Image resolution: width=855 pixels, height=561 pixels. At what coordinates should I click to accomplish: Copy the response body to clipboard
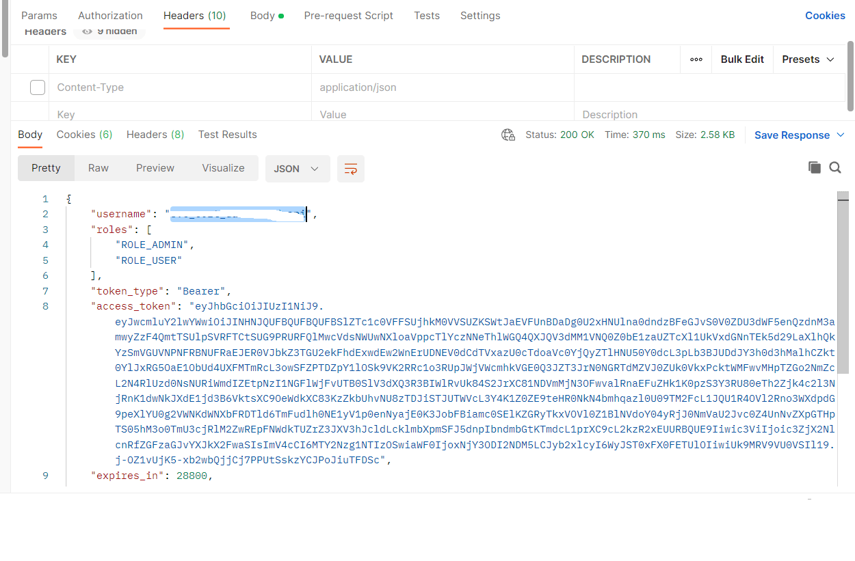[815, 167]
